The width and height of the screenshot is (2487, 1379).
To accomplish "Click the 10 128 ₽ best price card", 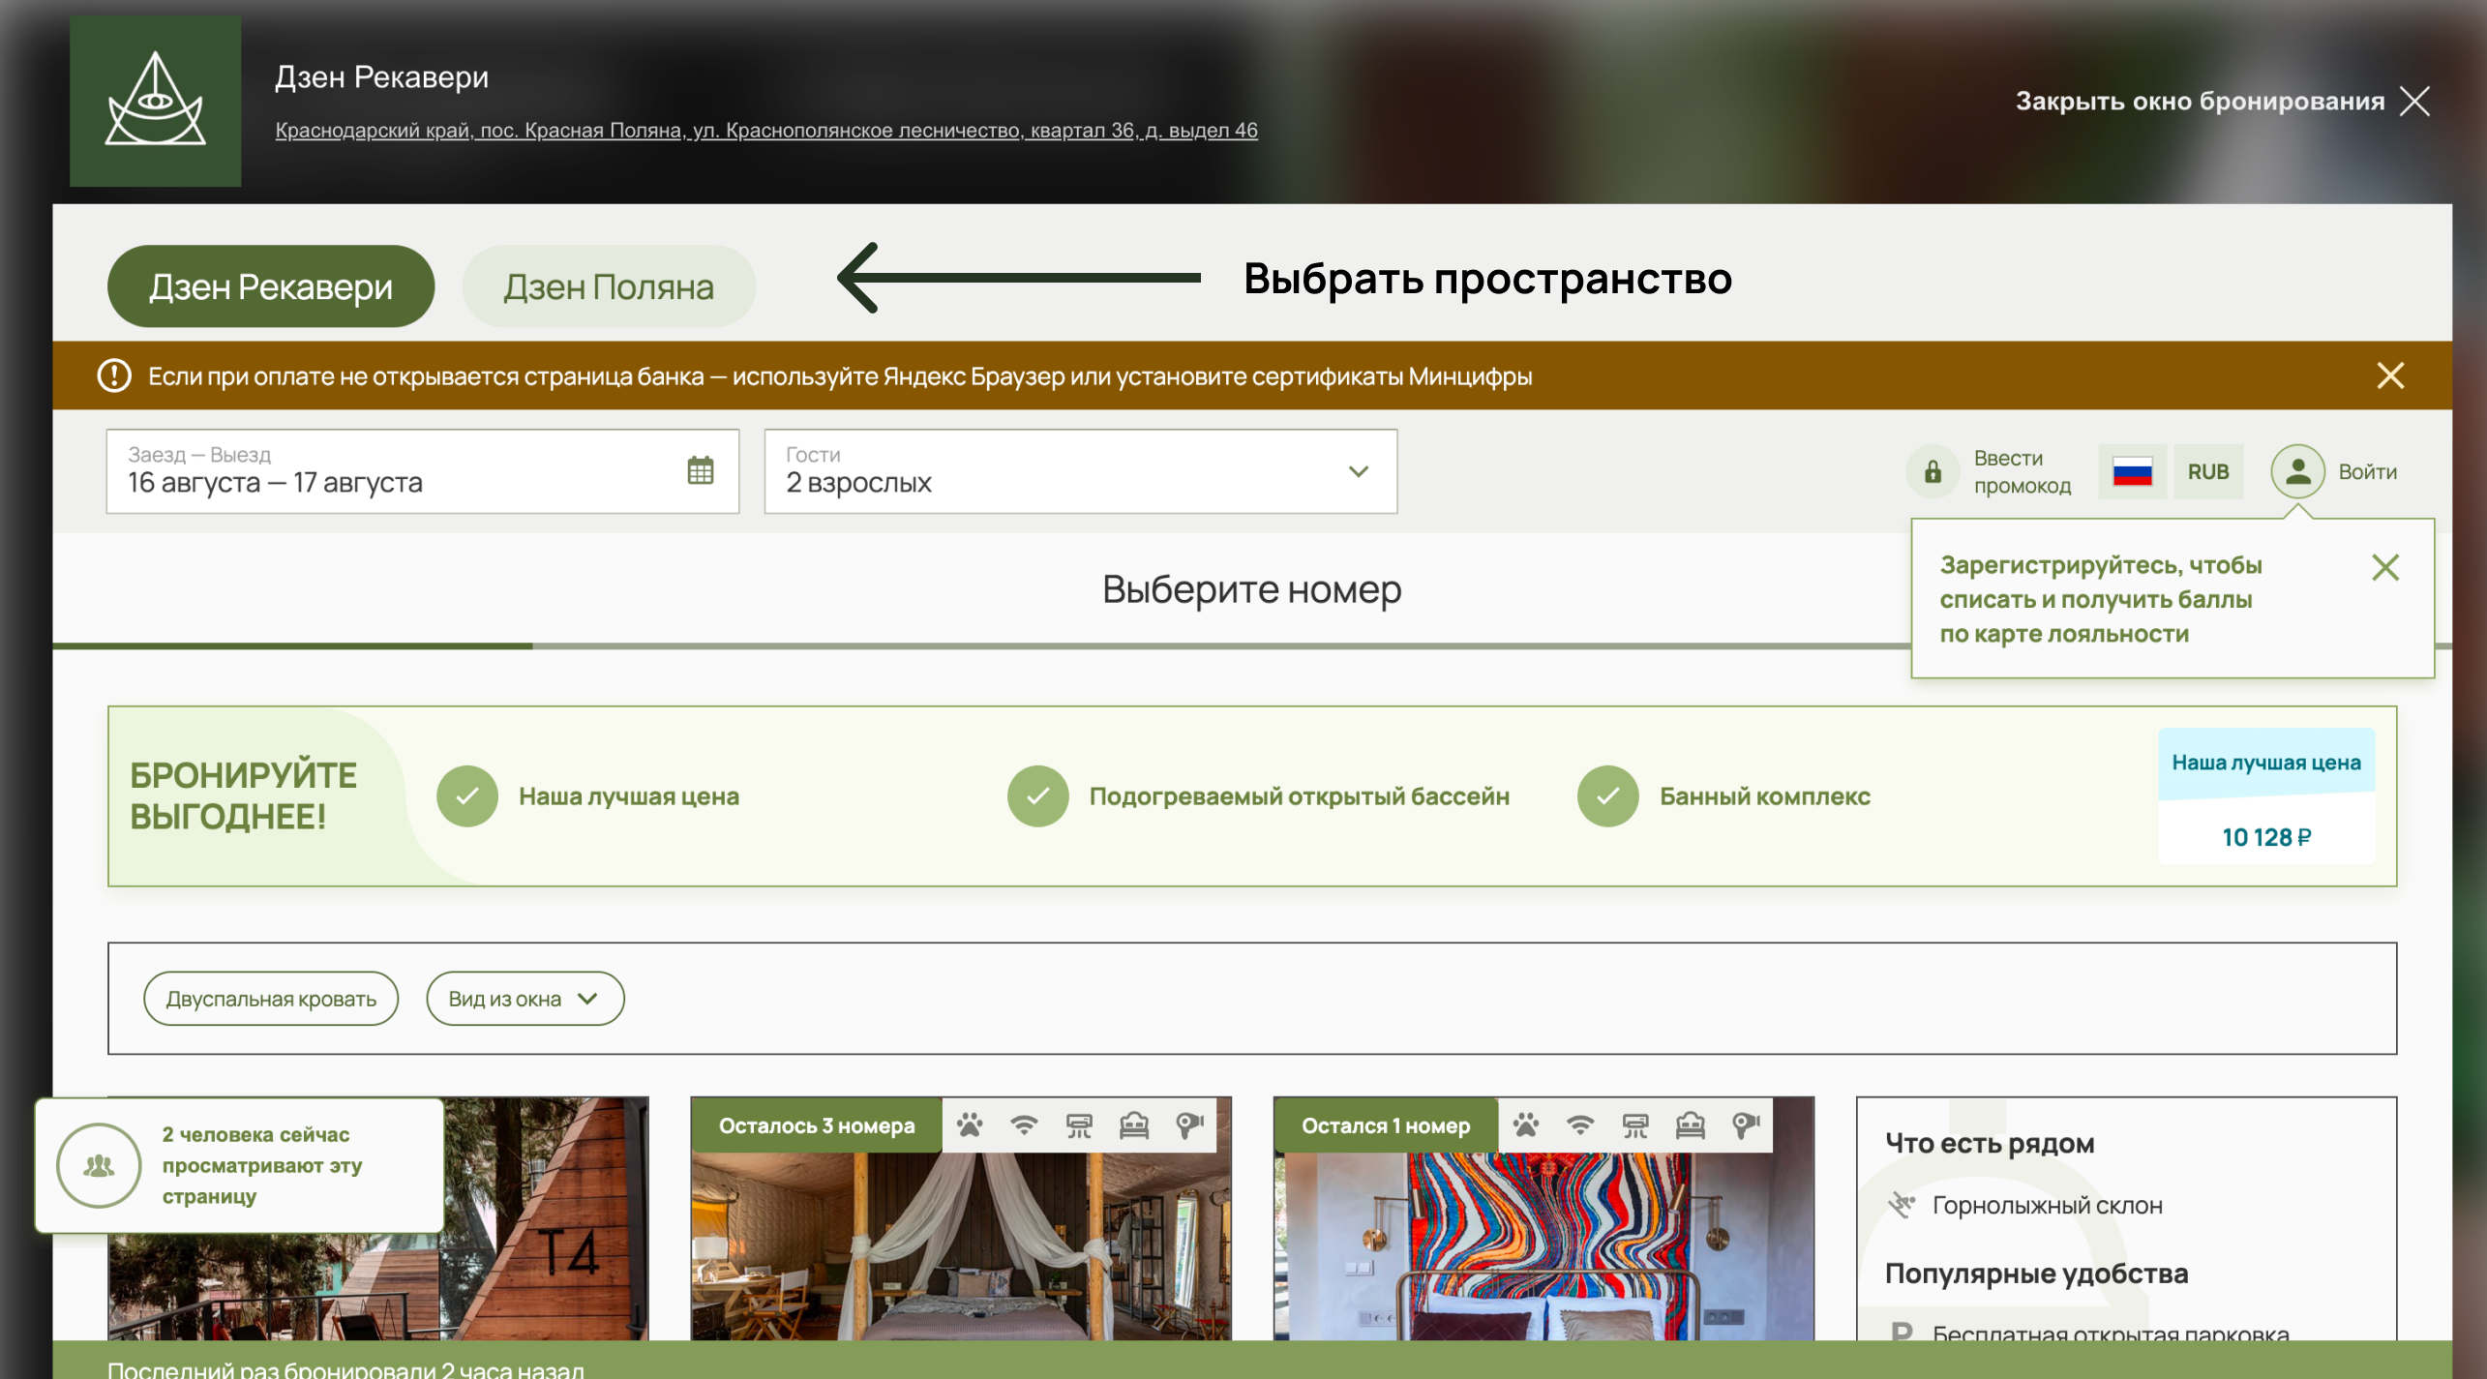I will [2266, 796].
